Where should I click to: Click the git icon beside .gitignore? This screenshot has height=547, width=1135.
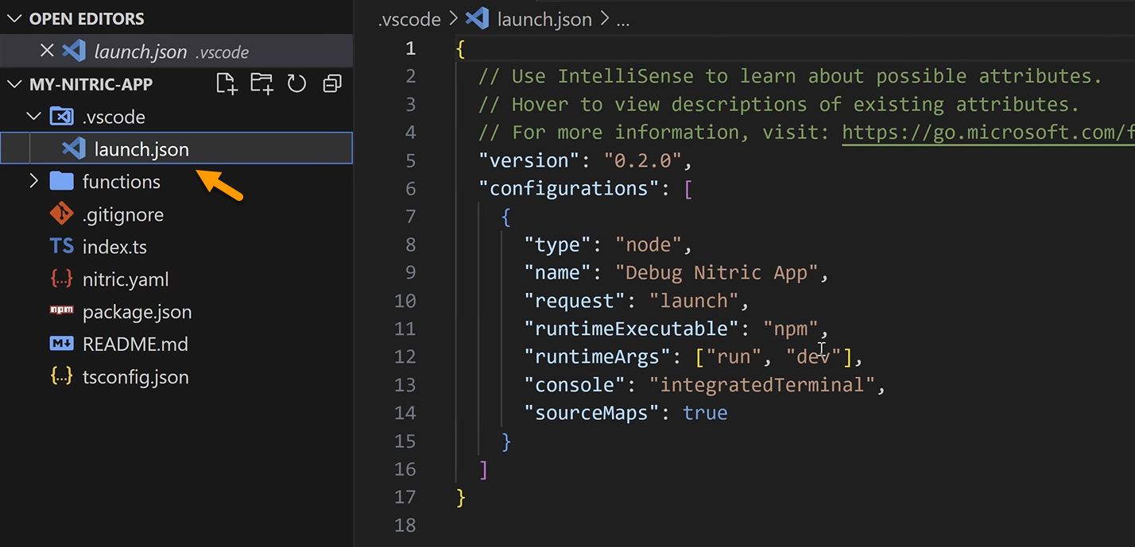61,214
